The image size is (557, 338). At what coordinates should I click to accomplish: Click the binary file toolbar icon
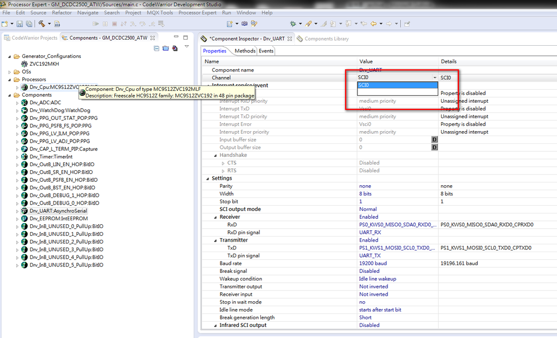(x=57, y=24)
